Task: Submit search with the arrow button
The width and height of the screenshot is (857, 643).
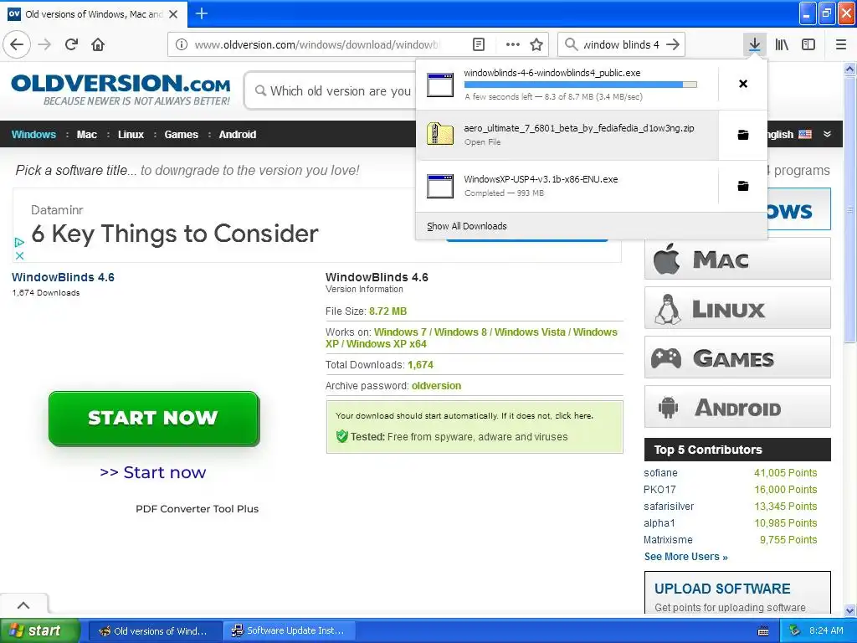Action: click(x=674, y=44)
